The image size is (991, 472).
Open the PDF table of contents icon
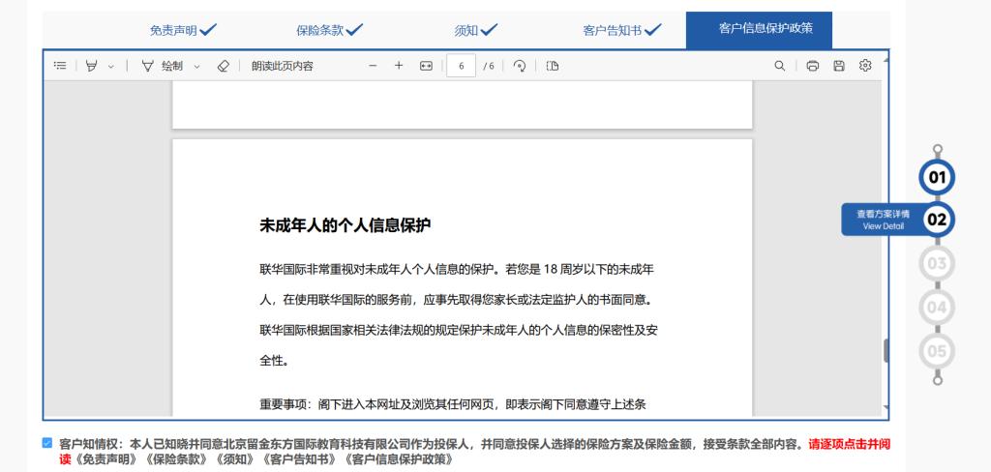(60, 66)
